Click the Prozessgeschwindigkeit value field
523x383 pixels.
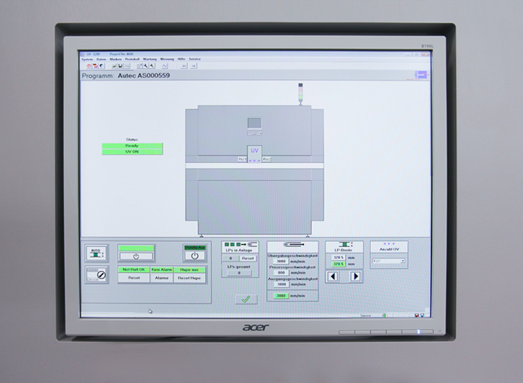click(x=281, y=272)
